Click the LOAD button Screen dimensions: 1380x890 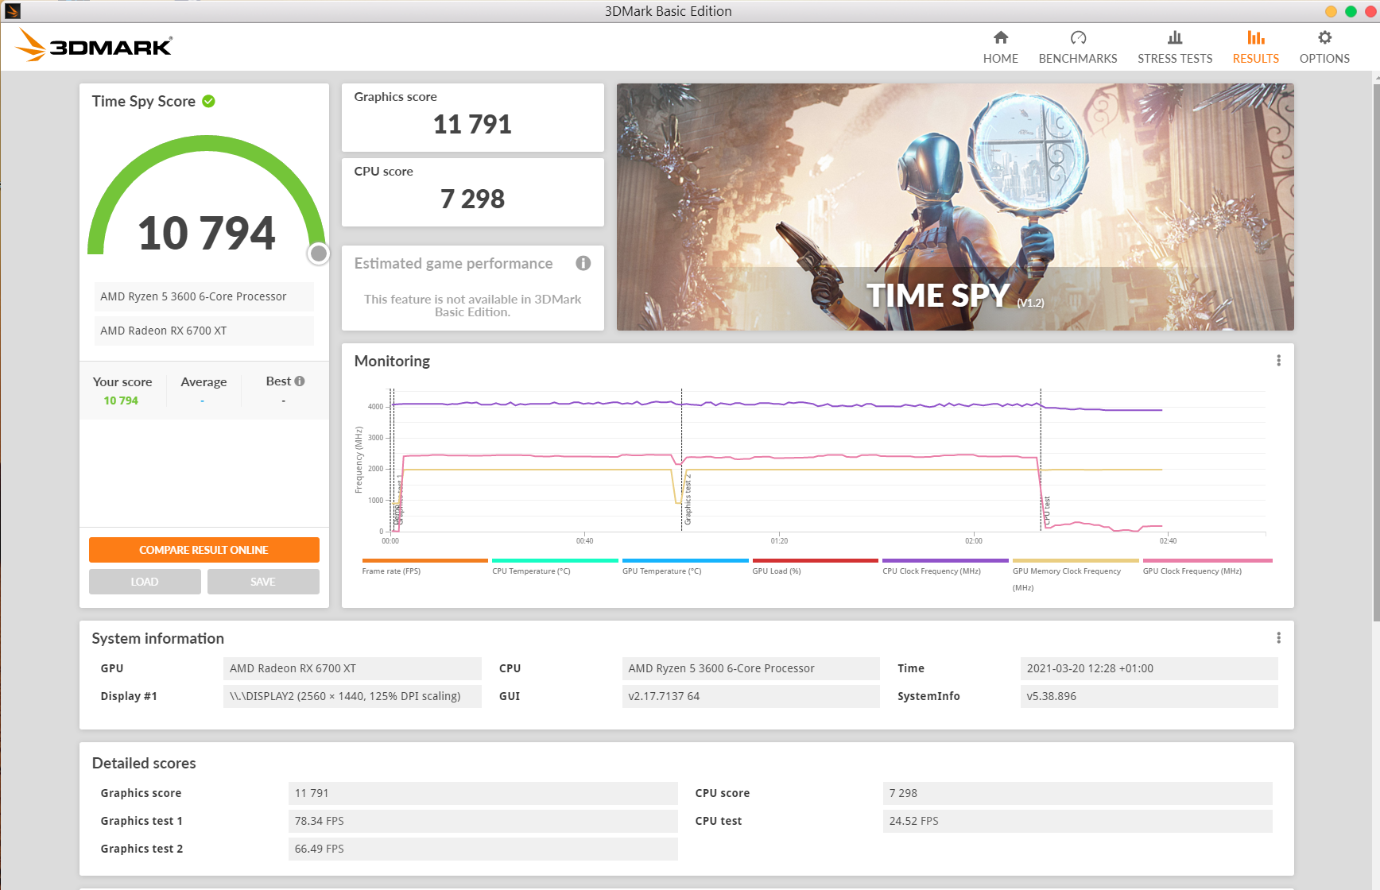(x=145, y=582)
